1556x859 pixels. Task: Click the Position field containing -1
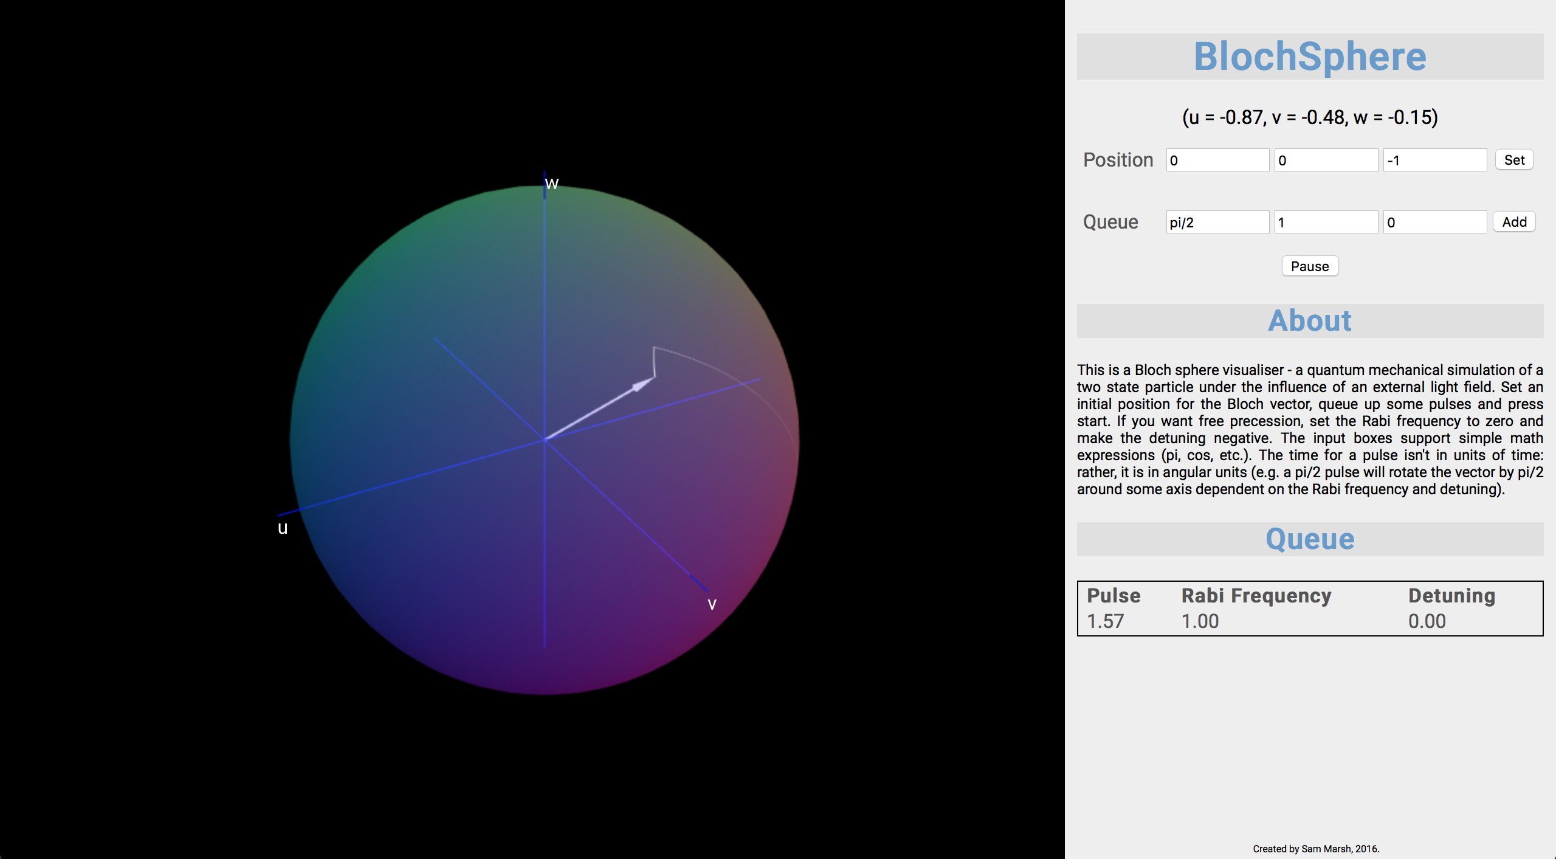pyautogui.click(x=1434, y=160)
